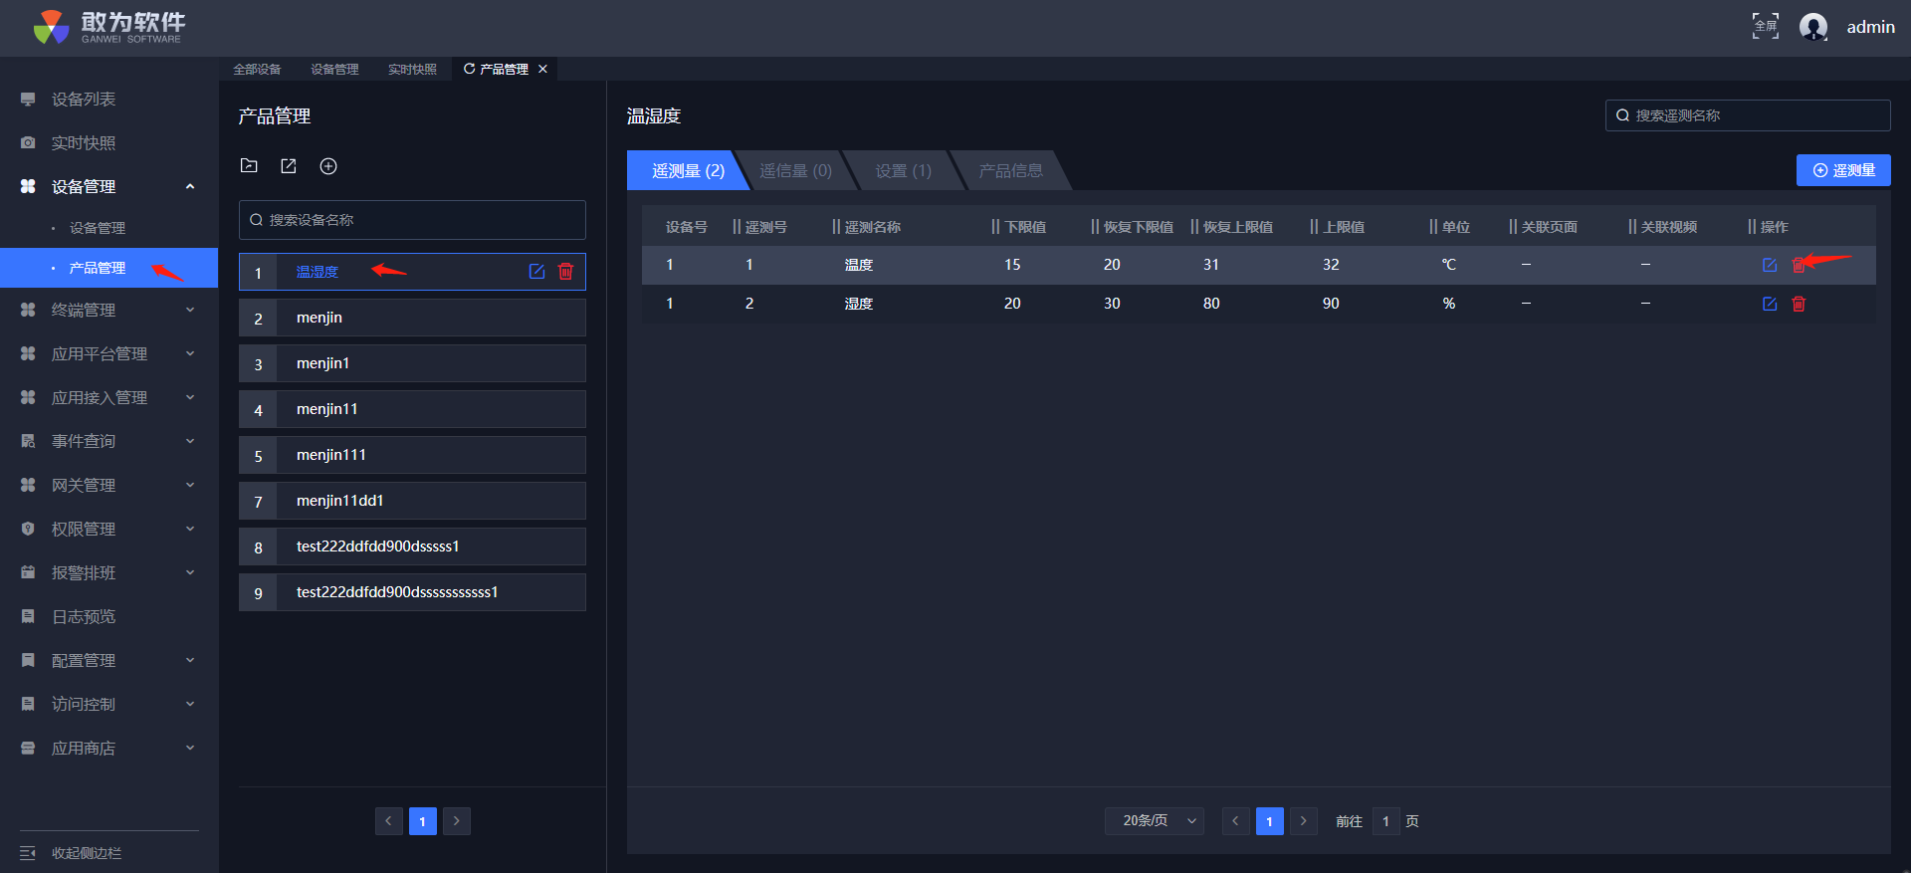Image resolution: width=1911 pixels, height=873 pixels.
Task: Click the 访问控制 sidebar icon
Action: [x=28, y=705]
